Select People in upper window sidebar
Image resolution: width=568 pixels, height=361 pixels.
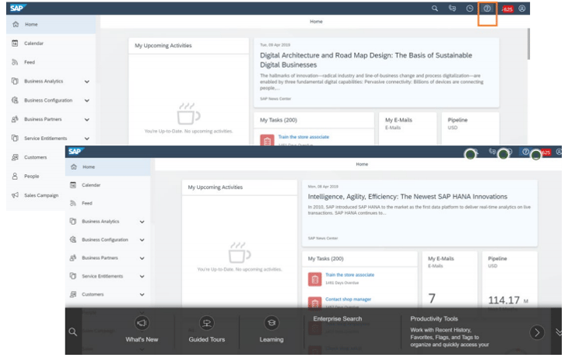pos(32,176)
